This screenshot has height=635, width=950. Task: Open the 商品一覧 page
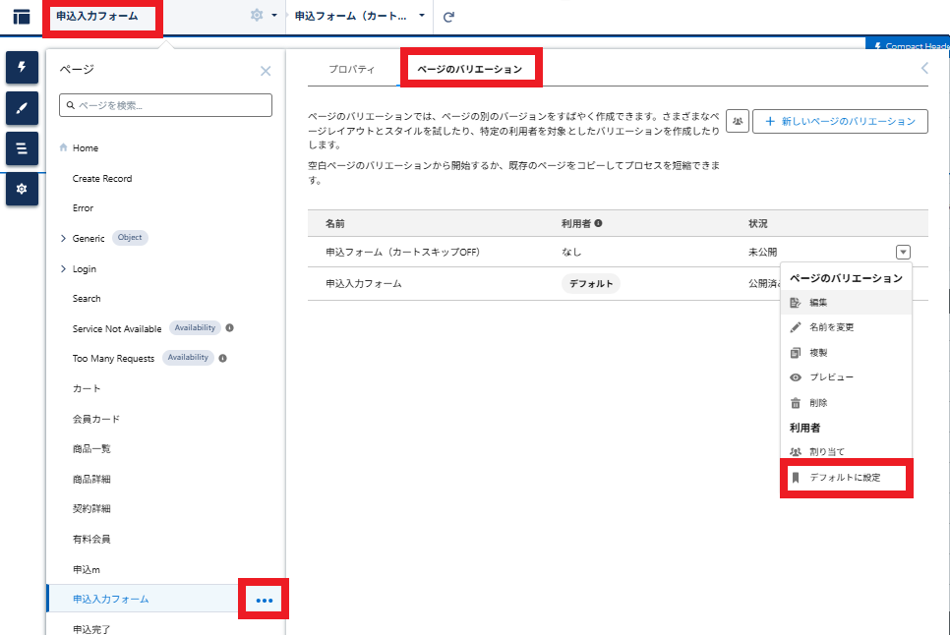coord(91,449)
